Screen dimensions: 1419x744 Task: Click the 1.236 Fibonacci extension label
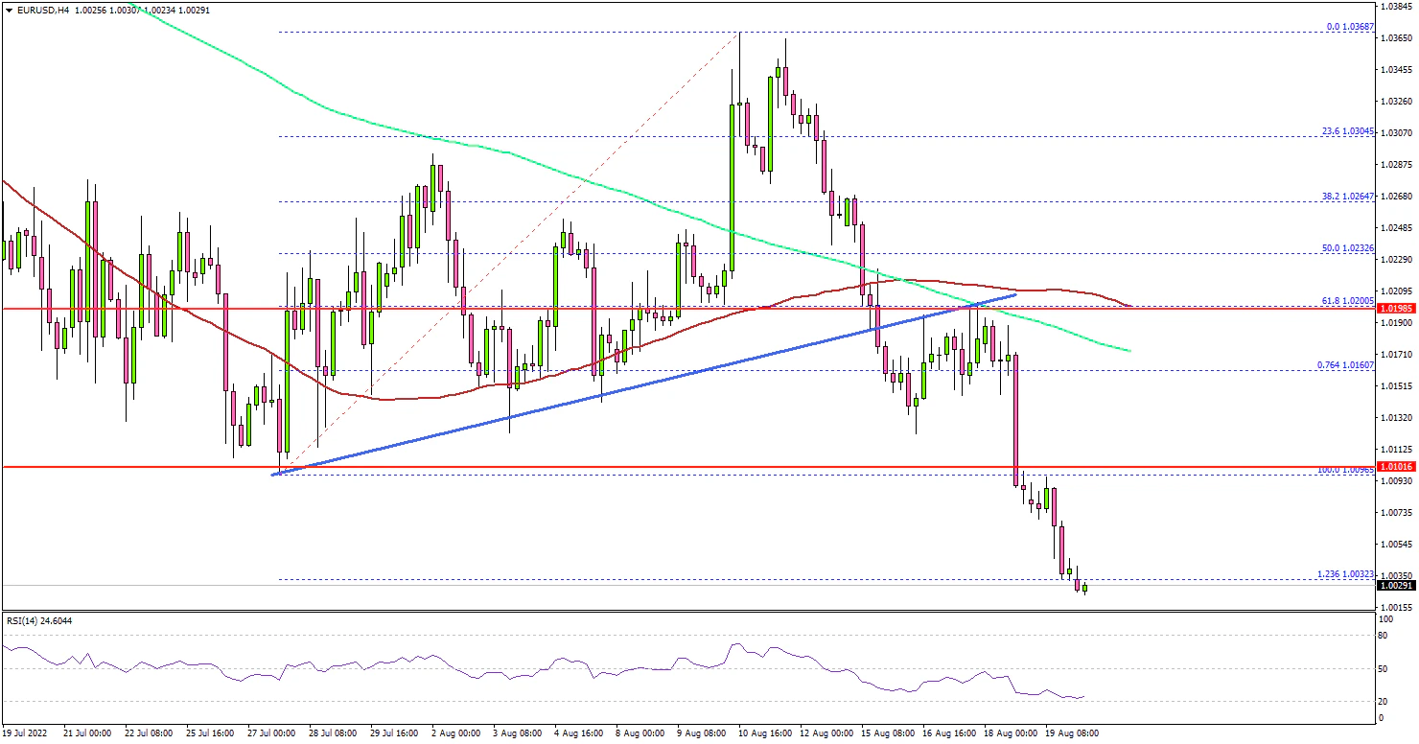[1344, 573]
